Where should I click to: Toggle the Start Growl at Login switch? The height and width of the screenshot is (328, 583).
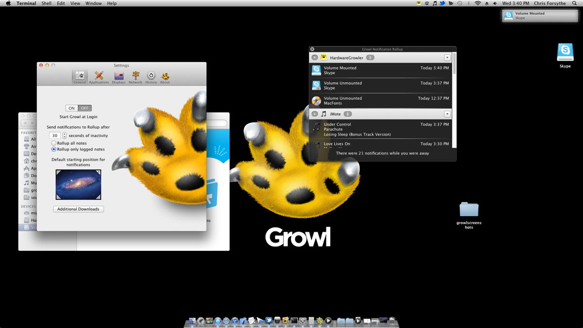click(78, 108)
